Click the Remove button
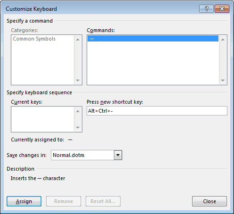Screen dimensions: 234x214 tap(64, 201)
